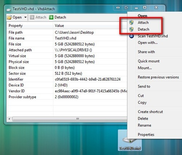182x155 pixels.
Task: Click the Property column header
Action: 30,26
